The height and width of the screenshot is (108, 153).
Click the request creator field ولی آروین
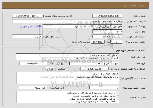83,26
